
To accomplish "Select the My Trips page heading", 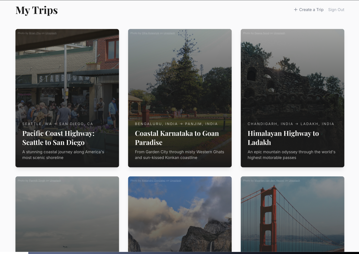I will 37,10.
